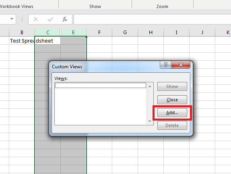
Task: Click the formula bar Cancel X icon
Action: [36, 19]
